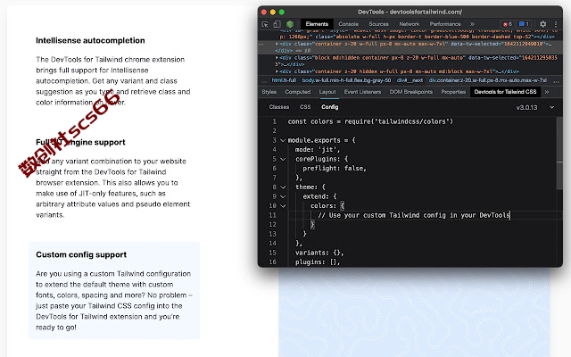571x357 pixels.
Task: Expand the block md:hidden container div node
Action: point(277,57)
